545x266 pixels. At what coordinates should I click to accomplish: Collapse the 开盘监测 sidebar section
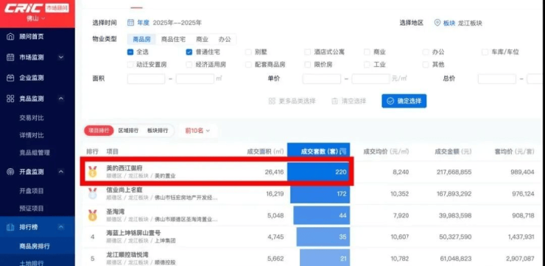pos(61,172)
